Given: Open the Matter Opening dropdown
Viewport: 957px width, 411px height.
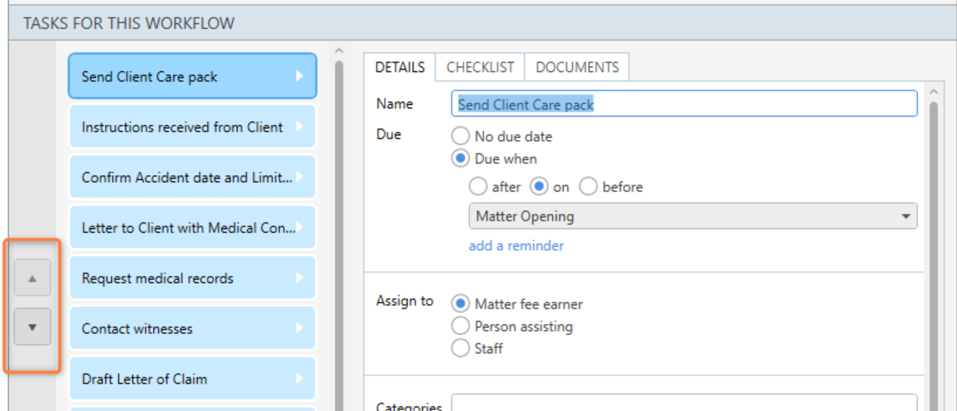Looking at the screenshot, I should tap(693, 216).
